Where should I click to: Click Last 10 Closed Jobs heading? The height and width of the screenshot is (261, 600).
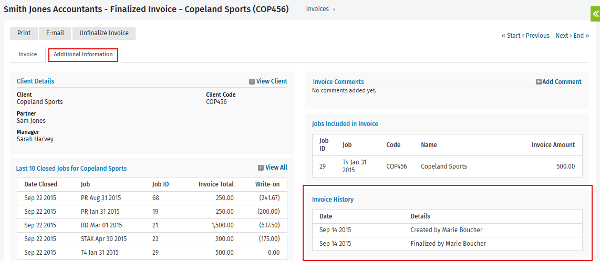coord(71,168)
